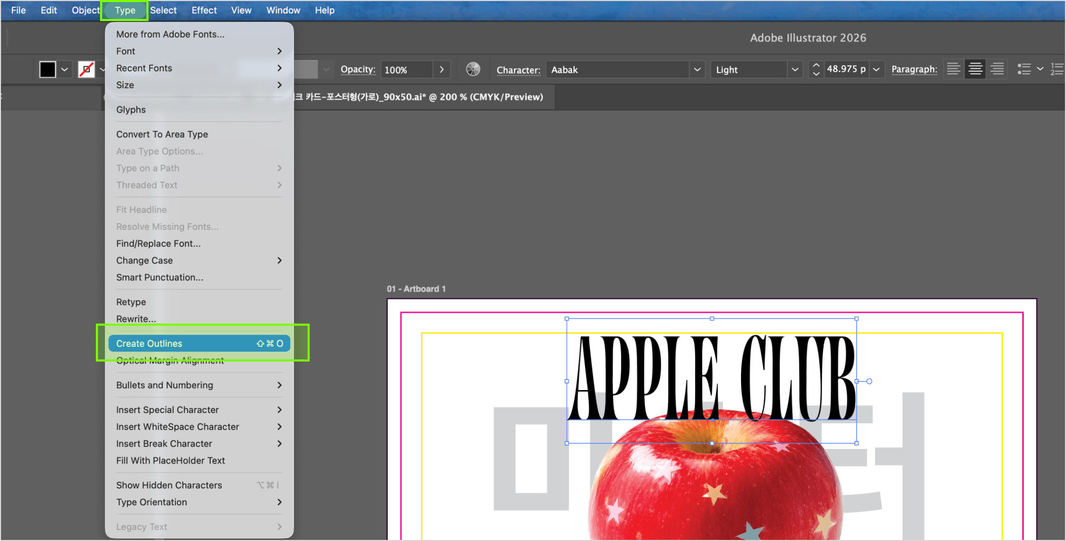The image size is (1066, 541).
Task: Click the stroke none swatch
Action: tap(86, 69)
